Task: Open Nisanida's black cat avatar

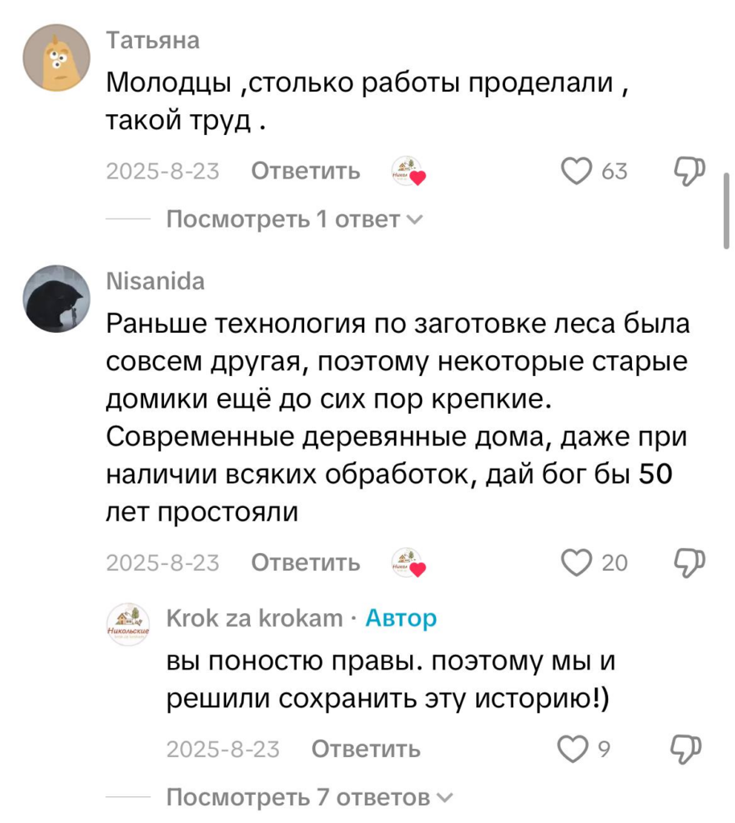Action: (55, 298)
